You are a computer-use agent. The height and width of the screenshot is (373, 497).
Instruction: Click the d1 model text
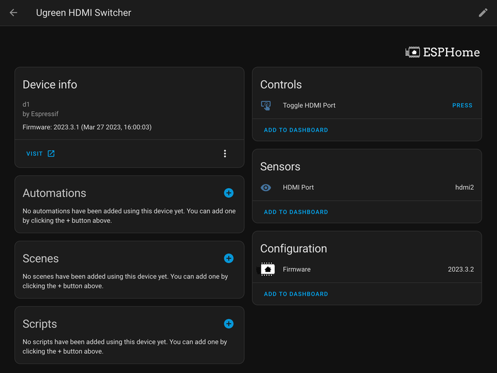pyautogui.click(x=26, y=104)
